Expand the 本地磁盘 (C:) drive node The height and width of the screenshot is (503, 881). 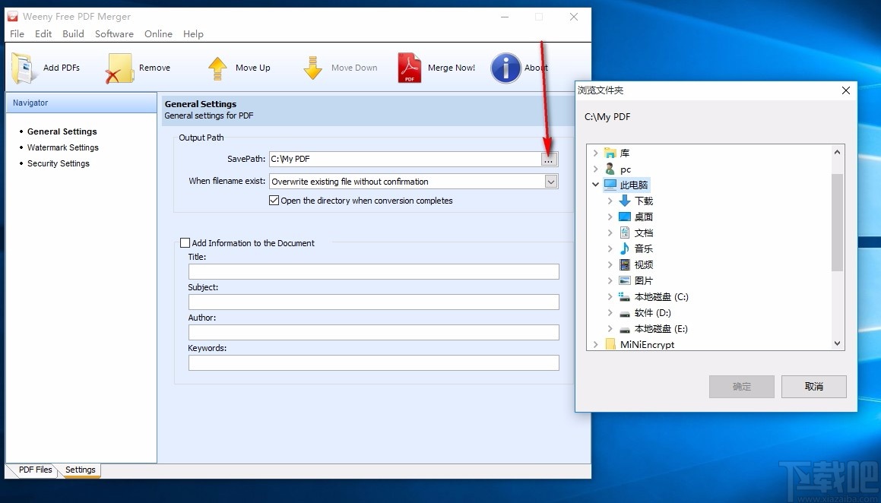(610, 297)
